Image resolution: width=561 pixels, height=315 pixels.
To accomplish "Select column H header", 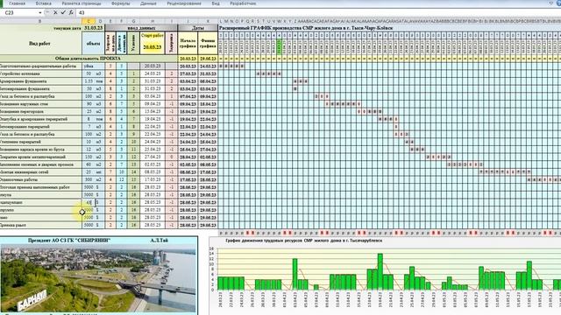I will pyautogui.click(x=153, y=21).
